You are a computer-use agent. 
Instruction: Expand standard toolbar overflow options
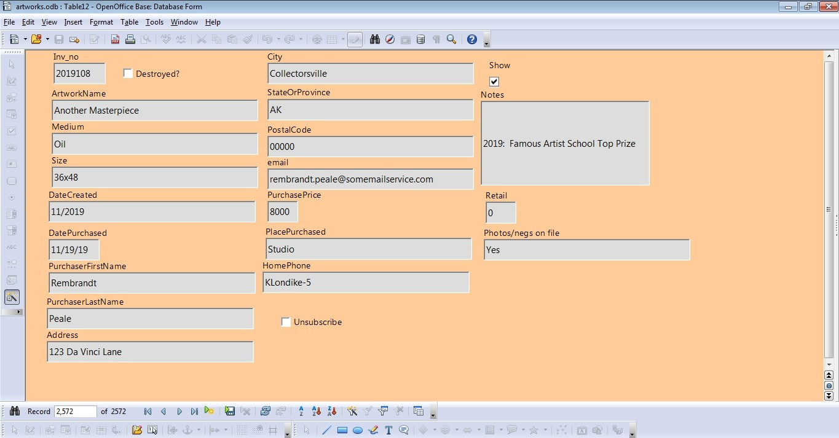487,41
